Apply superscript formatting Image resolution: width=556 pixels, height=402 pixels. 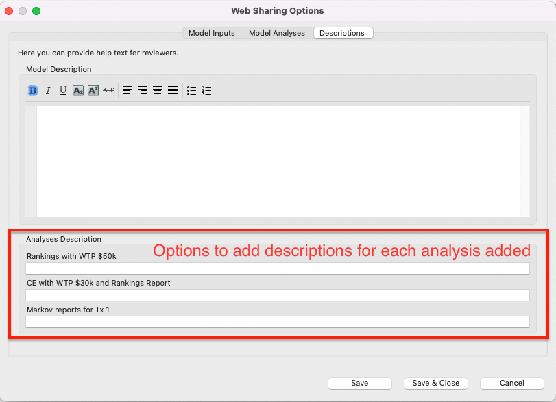click(93, 90)
